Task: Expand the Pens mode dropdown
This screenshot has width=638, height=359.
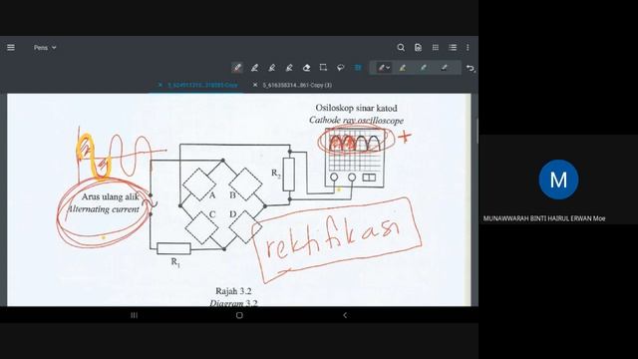Action: click(x=45, y=48)
